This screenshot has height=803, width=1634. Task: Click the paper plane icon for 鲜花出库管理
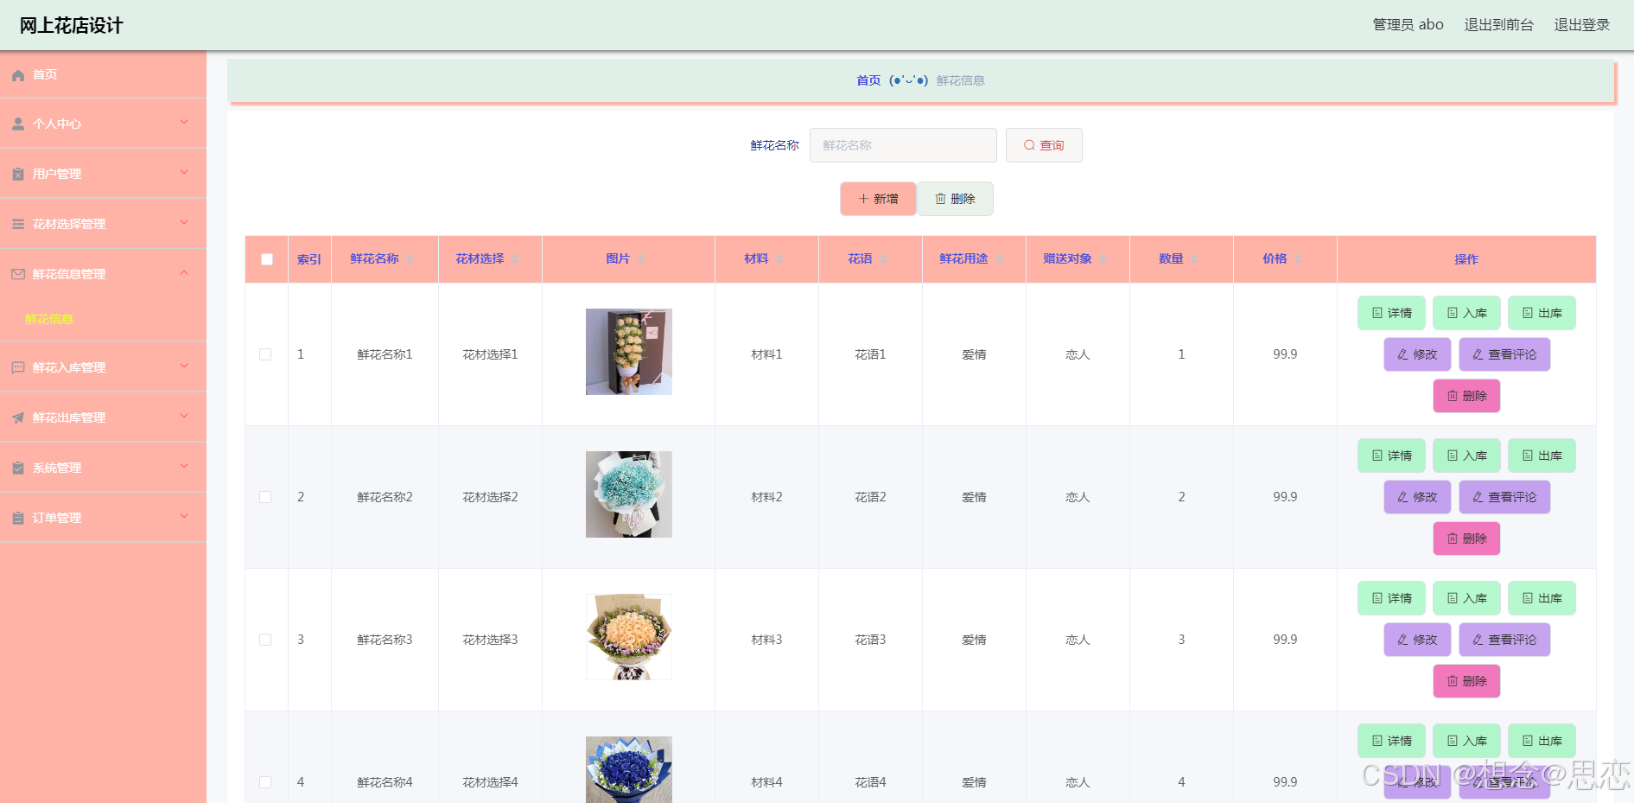point(18,418)
